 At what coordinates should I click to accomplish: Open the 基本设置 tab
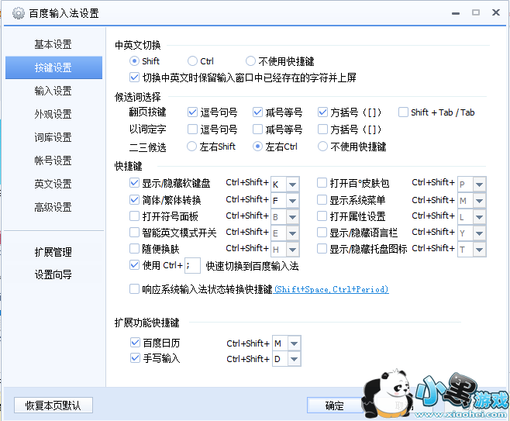pyautogui.click(x=53, y=44)
